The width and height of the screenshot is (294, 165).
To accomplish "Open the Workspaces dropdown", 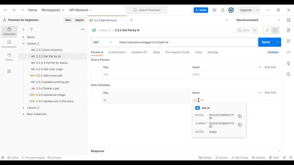I will [x=53, y=10].
